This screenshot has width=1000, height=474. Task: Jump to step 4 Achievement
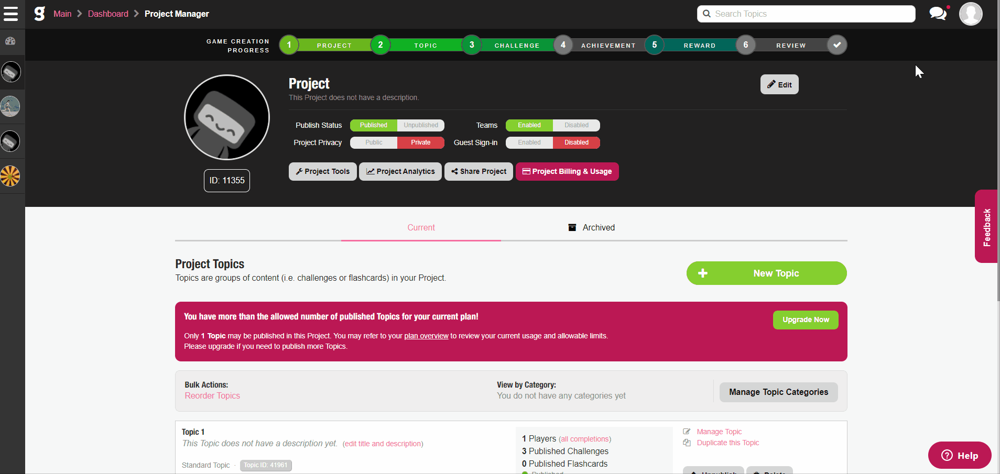[x=563, y=45]
